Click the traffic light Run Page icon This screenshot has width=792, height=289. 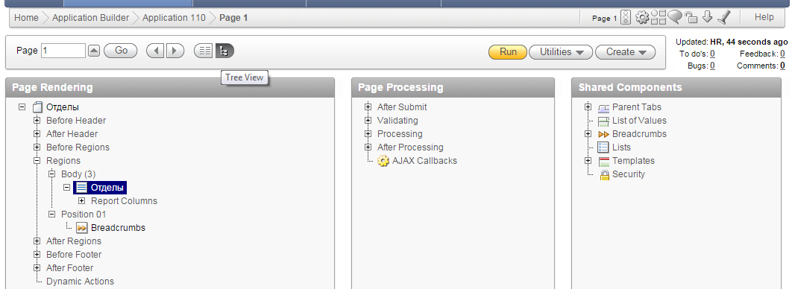(625, 18)
